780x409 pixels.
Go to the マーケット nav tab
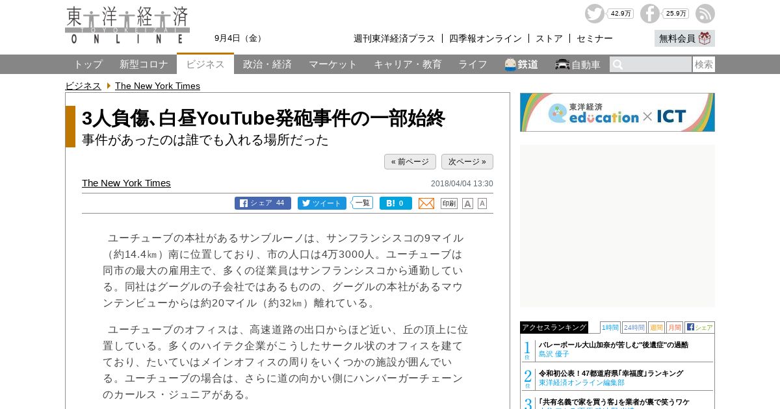(x=333, y=64)
